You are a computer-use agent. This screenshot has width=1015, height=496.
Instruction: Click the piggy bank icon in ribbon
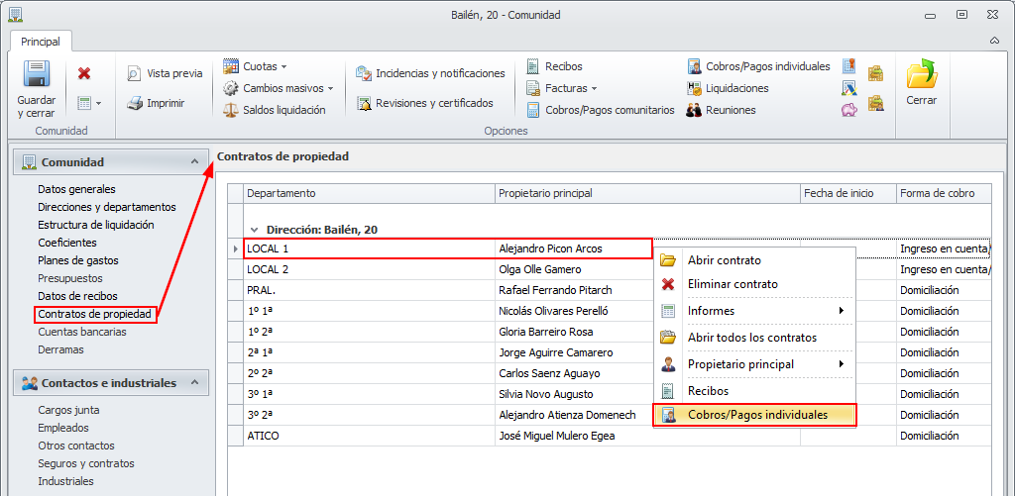click(x=849, y=109)
